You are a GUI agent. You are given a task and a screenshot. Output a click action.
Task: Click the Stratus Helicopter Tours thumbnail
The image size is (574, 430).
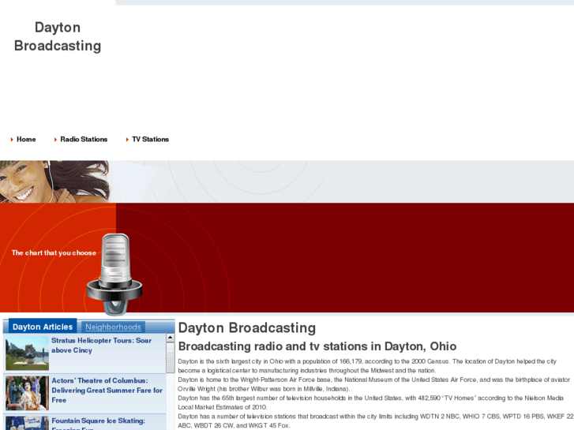click(x=27, y=353)
